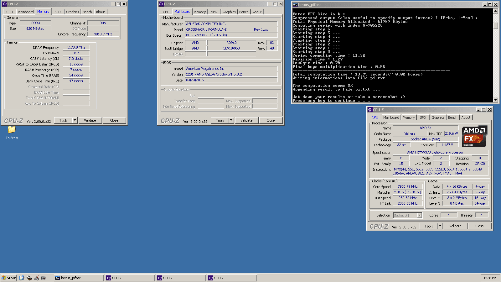Open About tab in Mainboard CPU-Z window

click(x=257, y=12)
